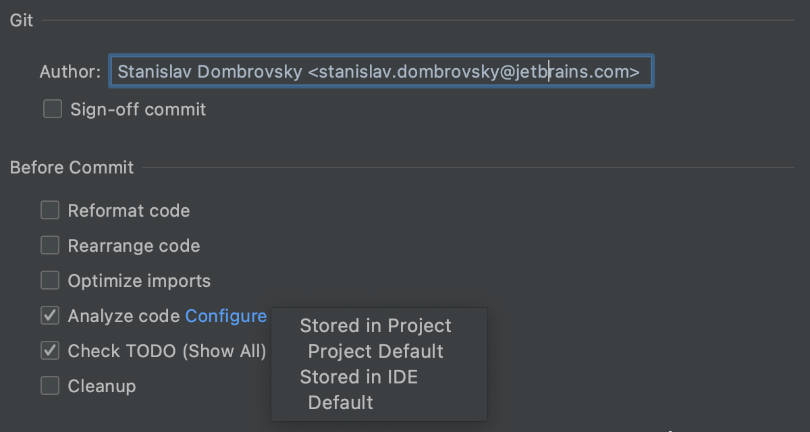
Task: Enable the Rearrange code checkbox
Action: click(x=50, y=246)
